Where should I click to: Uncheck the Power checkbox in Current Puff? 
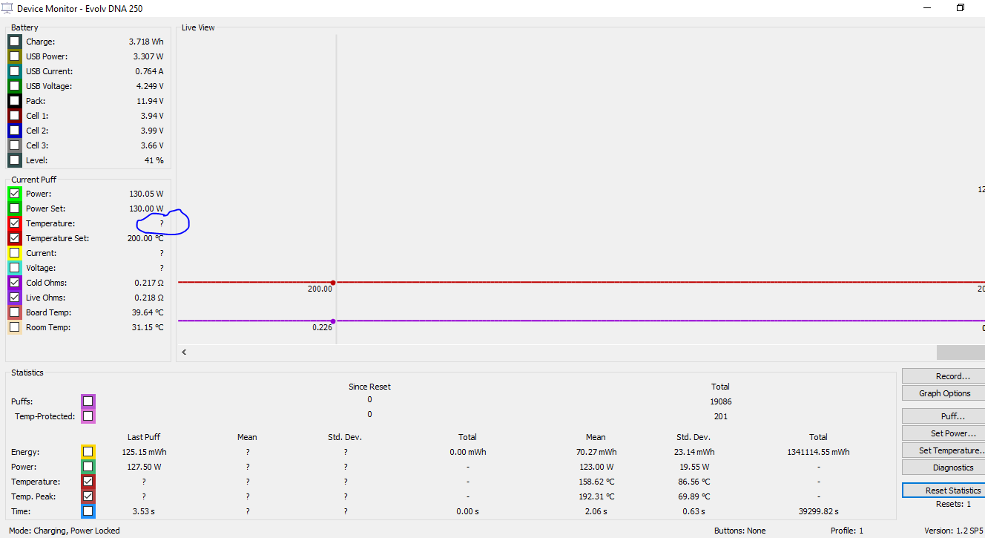[x=14, y=194]
